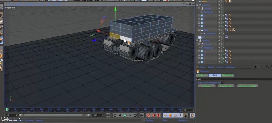Jump to the start of the animation
The width and height of the screenshot is (272, 123).
click(x=108, y=115)
